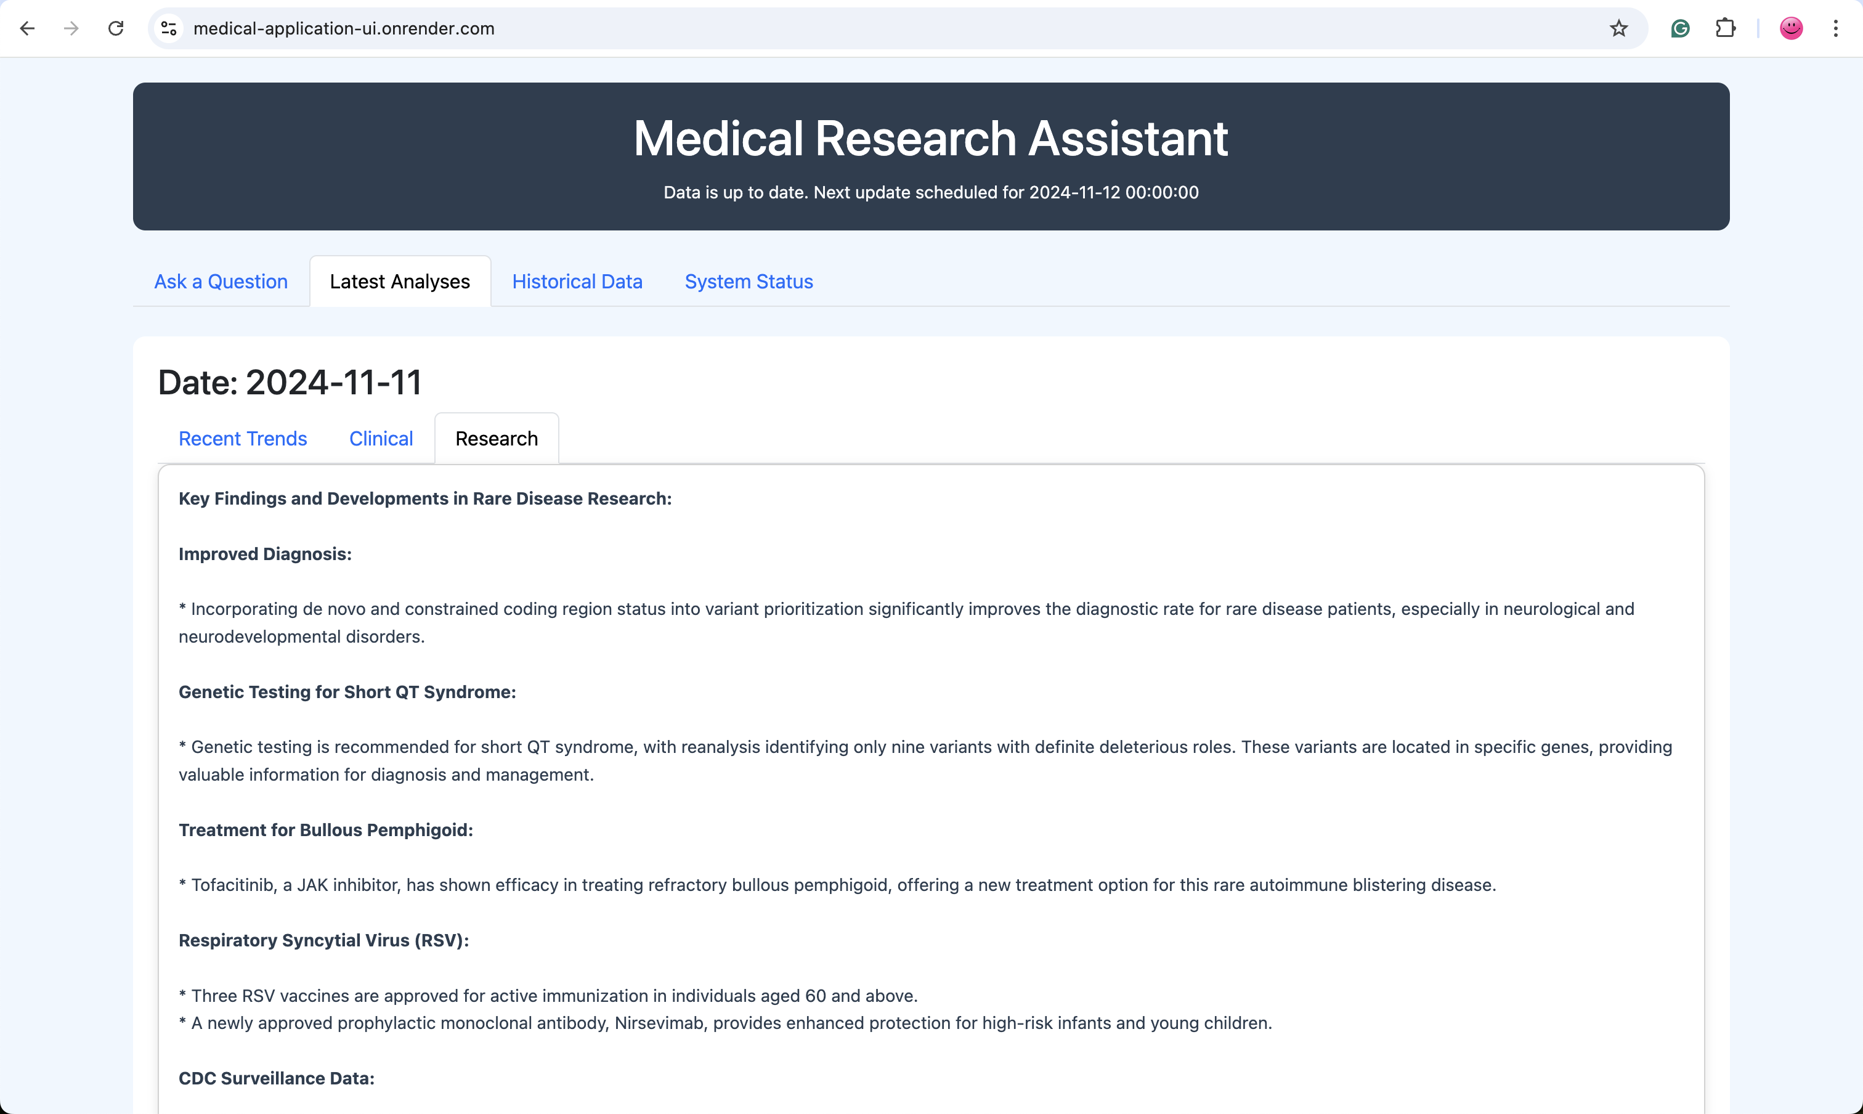Click the browser forward arrow
The width and height of the screenshot is (1863, 1114).
click(71, 28)
